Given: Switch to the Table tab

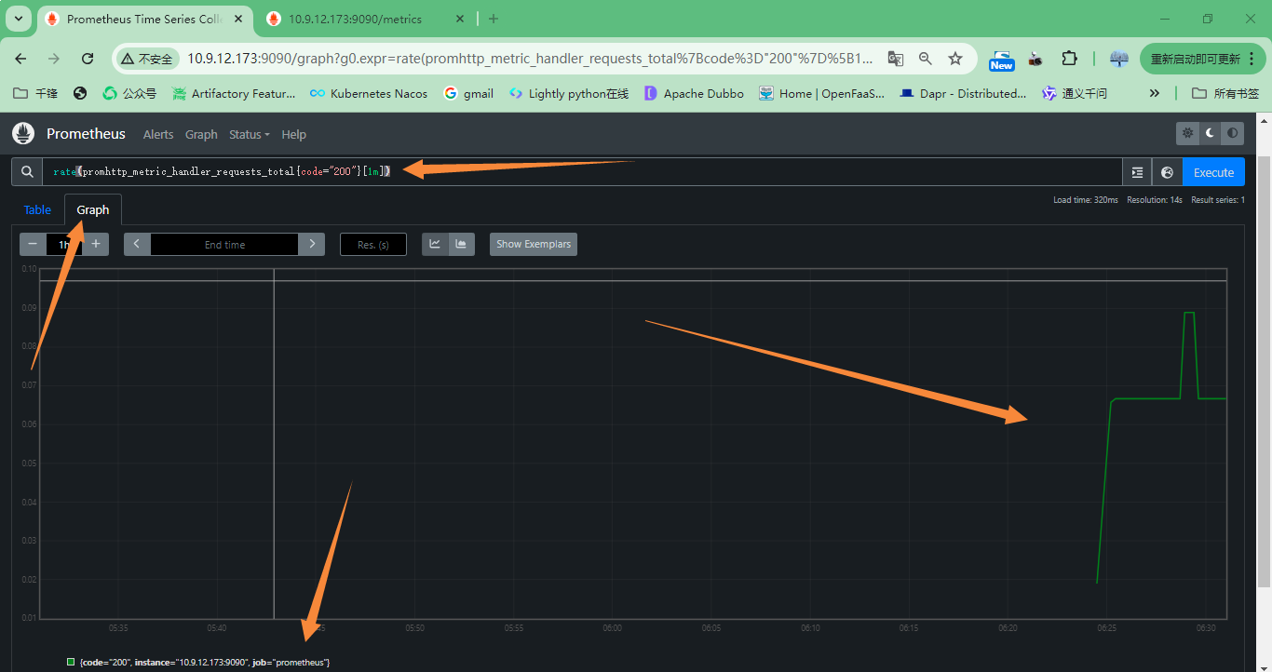Looking at the screenshot, I should 37,209.
